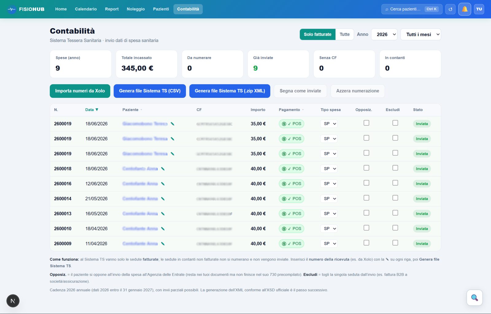
Task: Click the refresh icon in the top bar
Action: (x=450, y=9)
